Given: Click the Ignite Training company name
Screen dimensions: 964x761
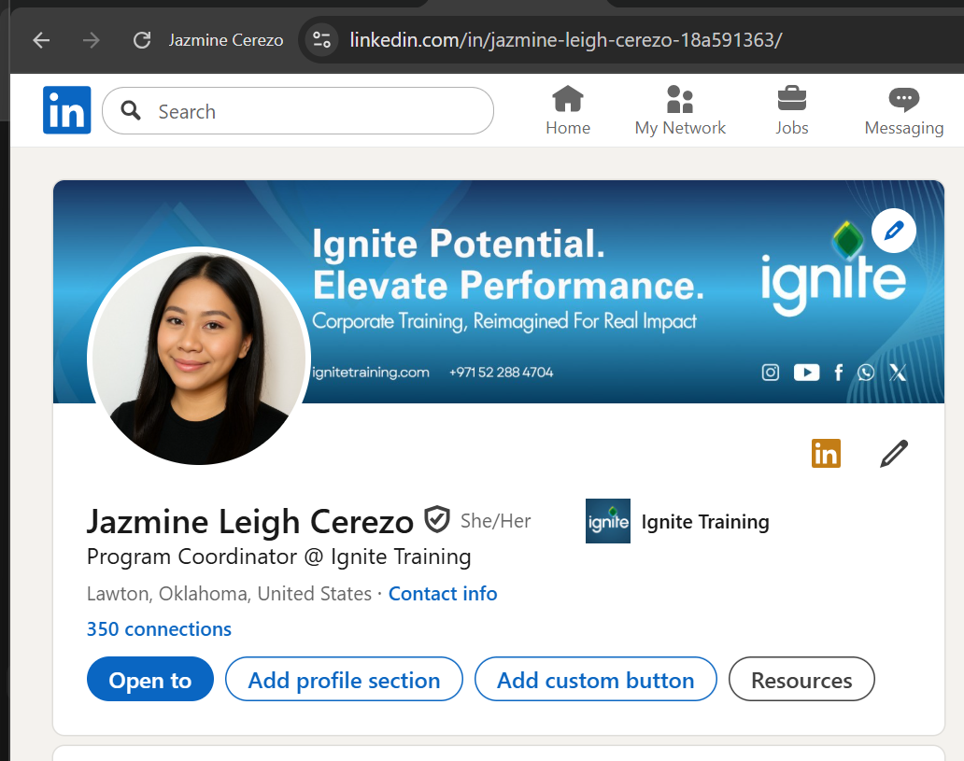Looking at the screenshot, I should click(x=705, y=522).
